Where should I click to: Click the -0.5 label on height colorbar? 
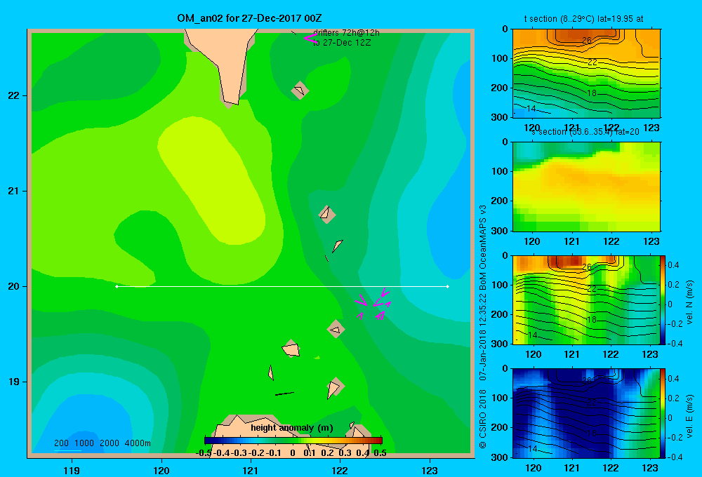[x=204, y=453]
